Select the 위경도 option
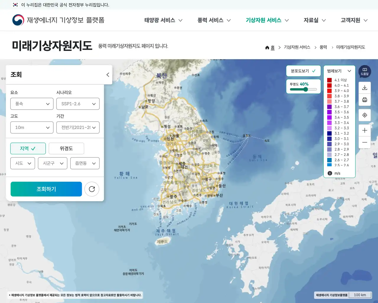The height and width of the screenshot is (303, 378). click(x=66, y=148)
